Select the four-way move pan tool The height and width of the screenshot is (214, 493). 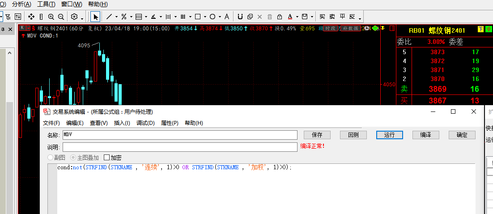pyautogui.click(x=31, y=17)
